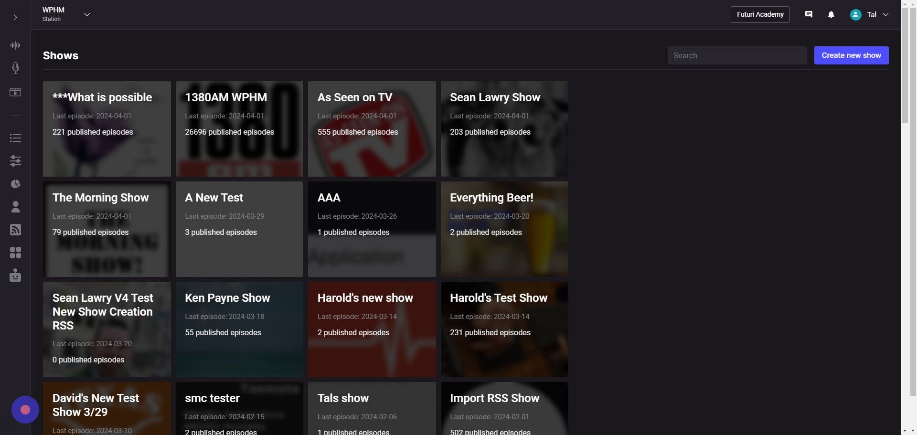Open the Harold's Test Show card
Viewport: 917px width, 435px height.
tap(504, 329)
